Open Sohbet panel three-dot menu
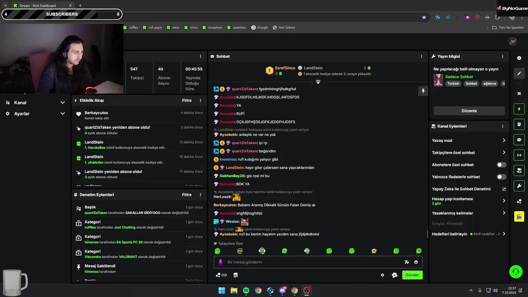Screen dimensions: 528x297 (422, 57)
